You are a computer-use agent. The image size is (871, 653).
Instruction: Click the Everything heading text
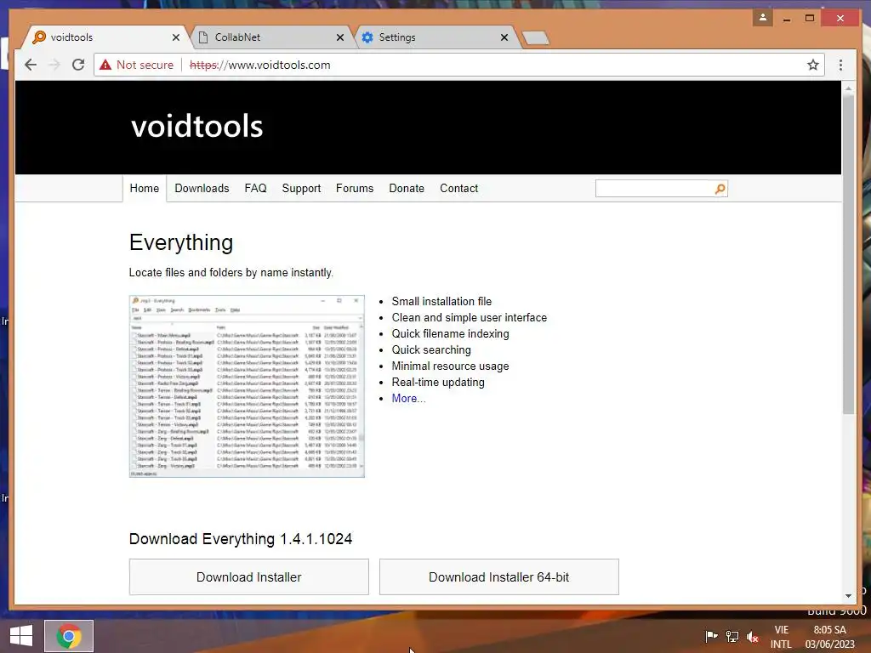pyautogui.click(x=181, y=242)
